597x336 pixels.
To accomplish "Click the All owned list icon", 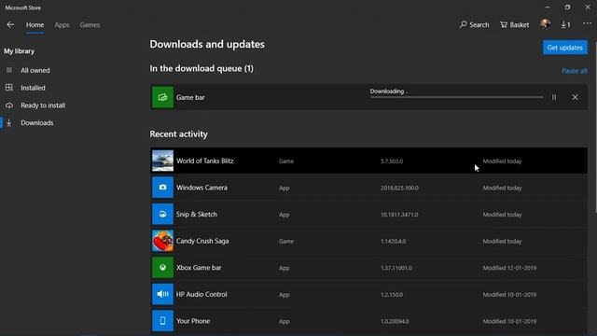I will coord(9,70).
